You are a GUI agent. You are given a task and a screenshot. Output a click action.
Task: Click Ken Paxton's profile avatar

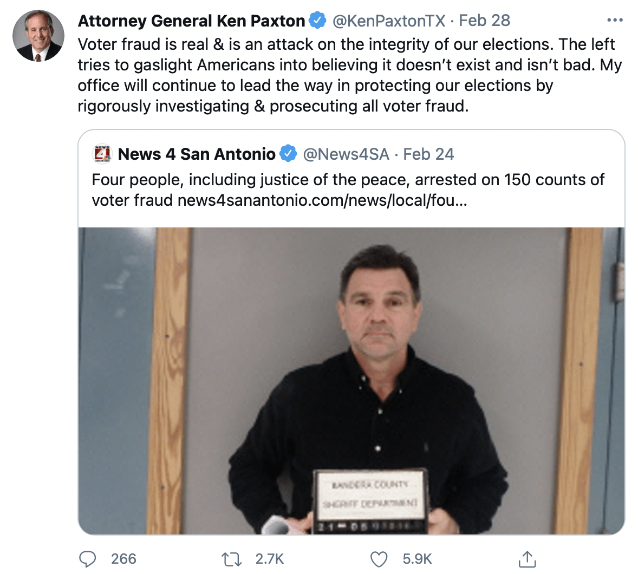tap(38, 36)
